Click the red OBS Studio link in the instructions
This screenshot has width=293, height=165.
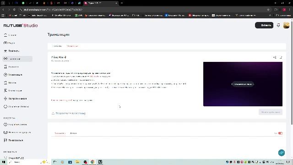[94, 77]
